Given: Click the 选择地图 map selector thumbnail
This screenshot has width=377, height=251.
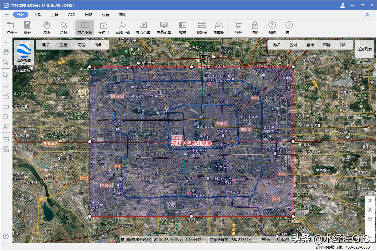Looking at the screenshot, I should pos(23,52).
